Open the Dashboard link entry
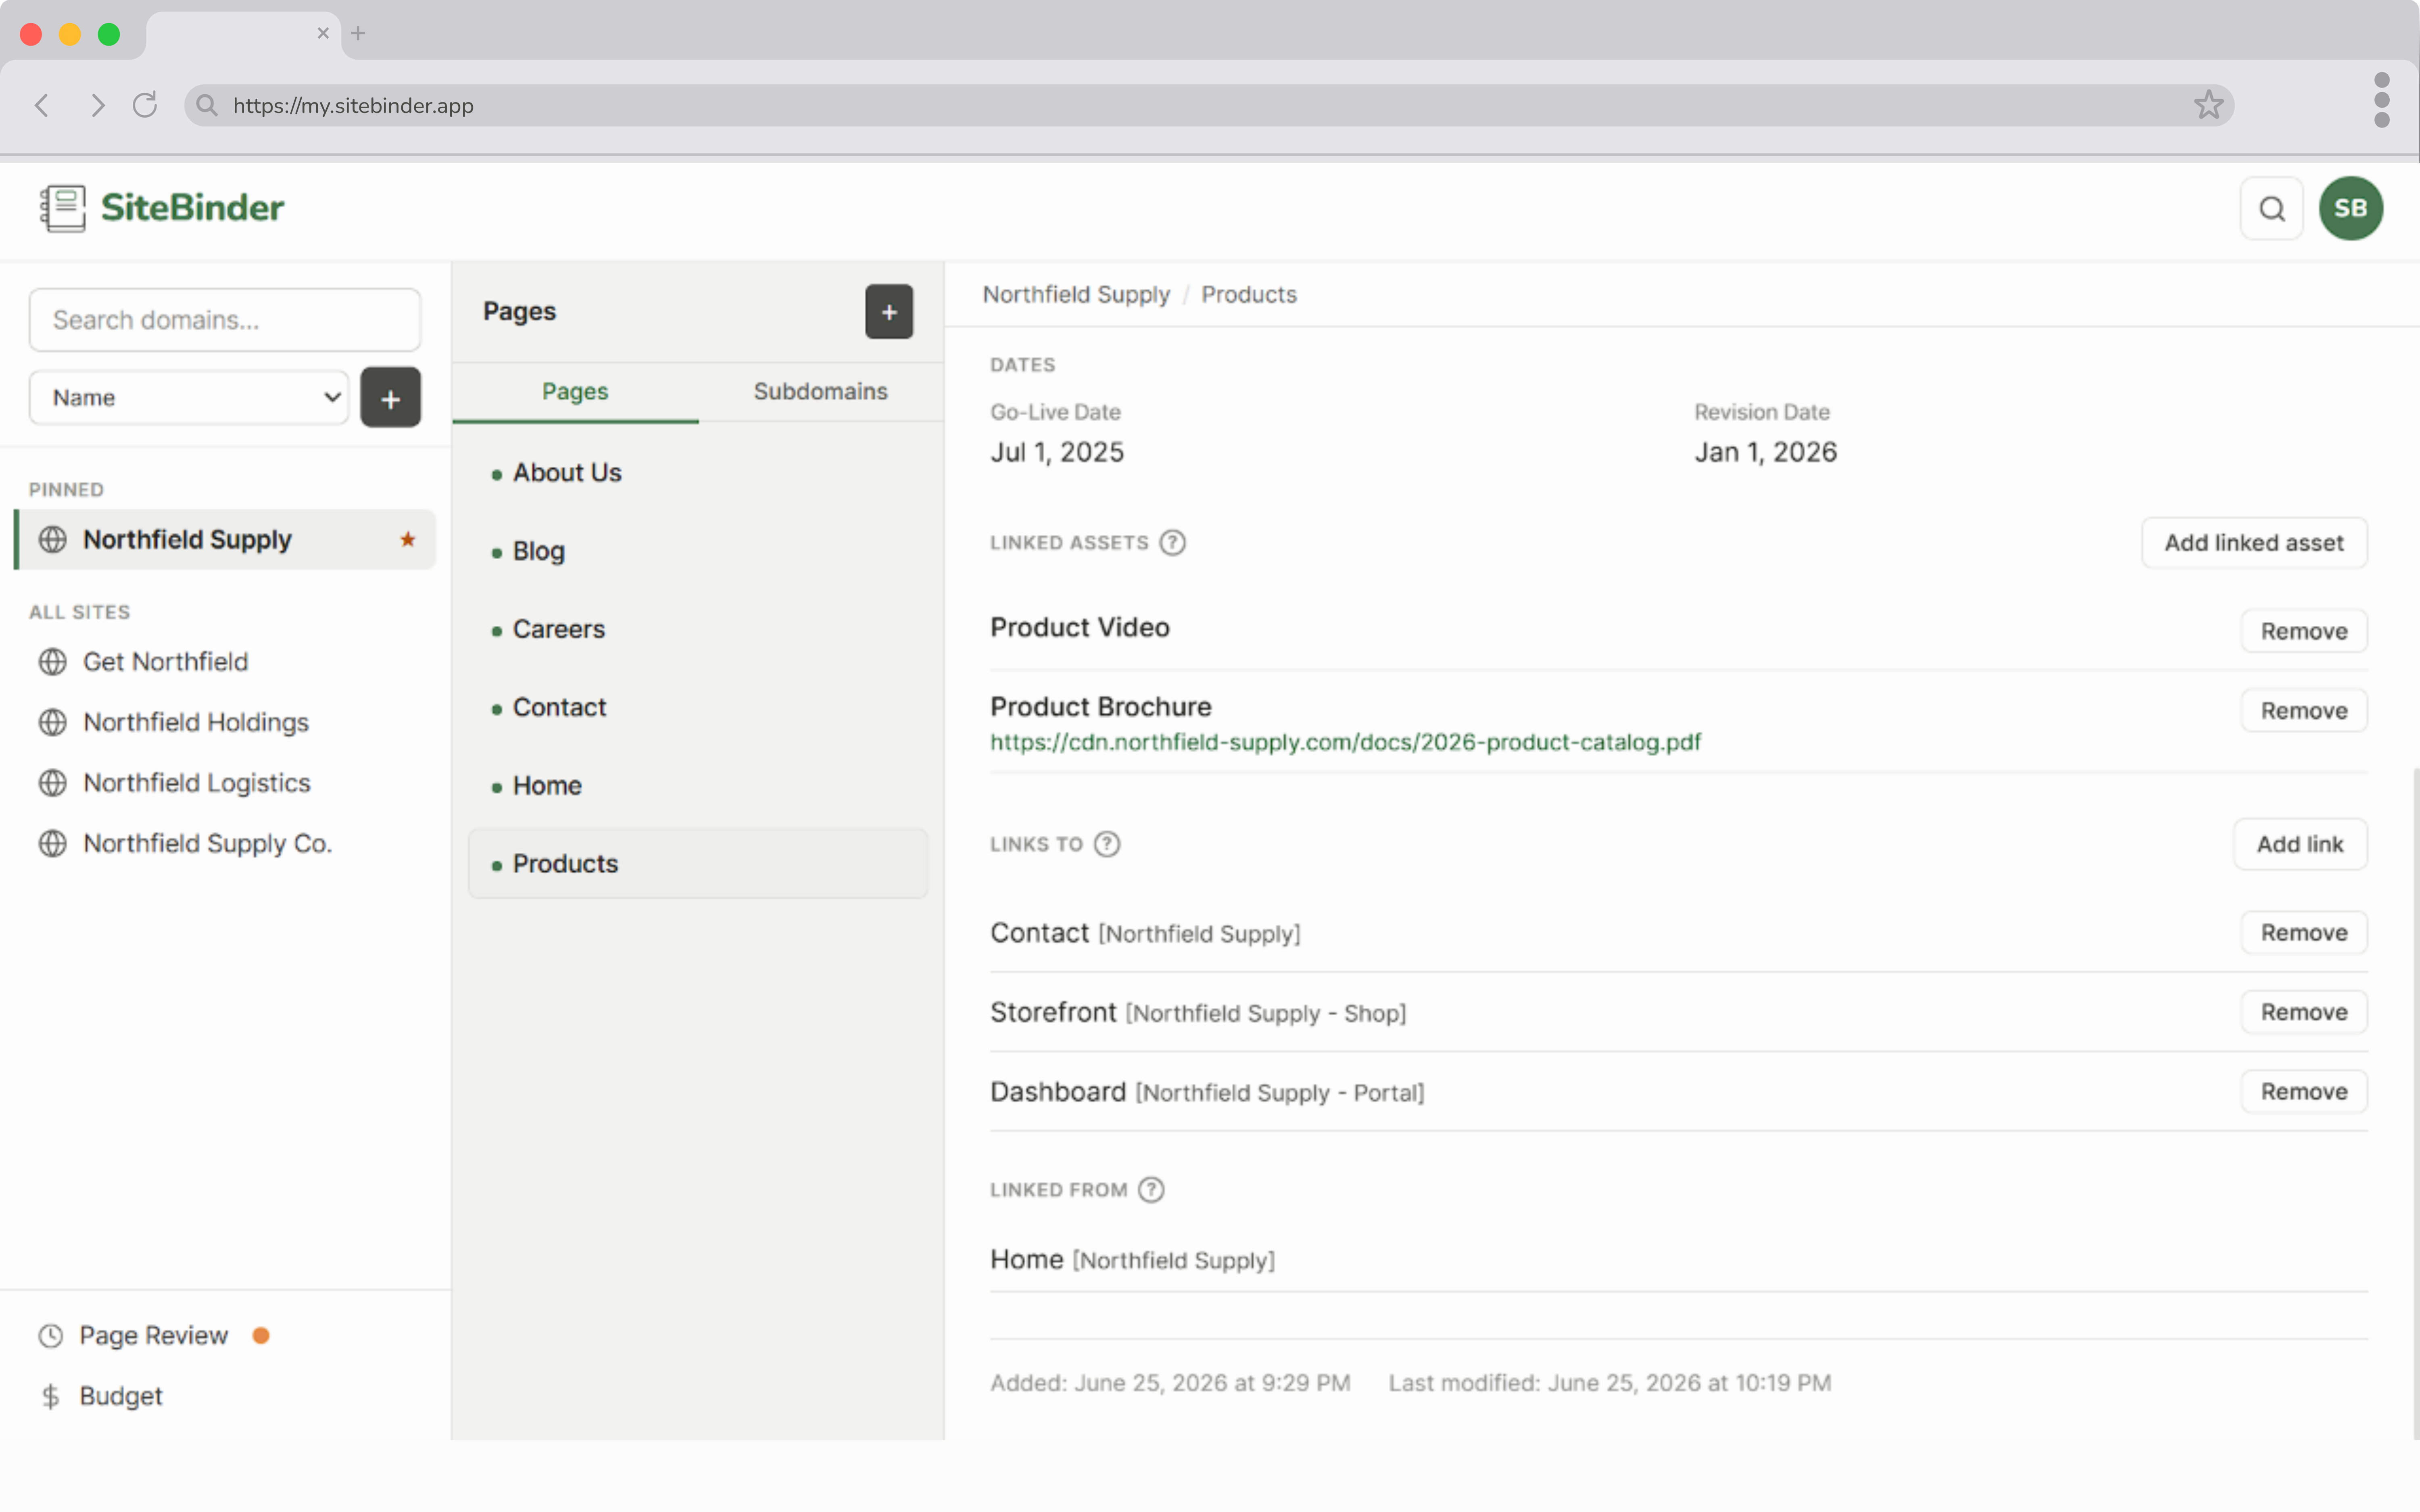The image size is (2420, 1512). coord(1207,1092)
